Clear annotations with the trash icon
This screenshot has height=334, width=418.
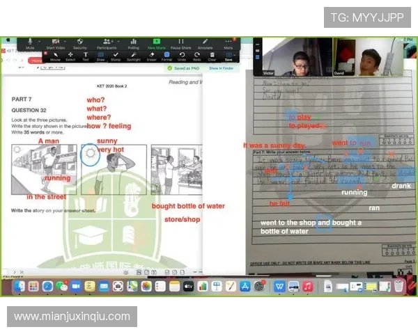tap(212, 56)
